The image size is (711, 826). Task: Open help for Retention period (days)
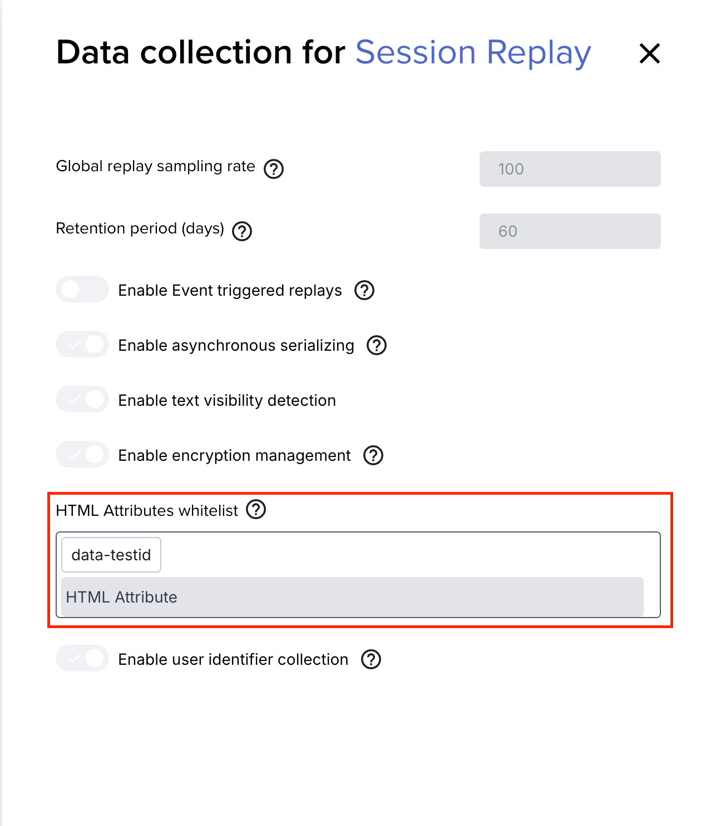point(242,231)
